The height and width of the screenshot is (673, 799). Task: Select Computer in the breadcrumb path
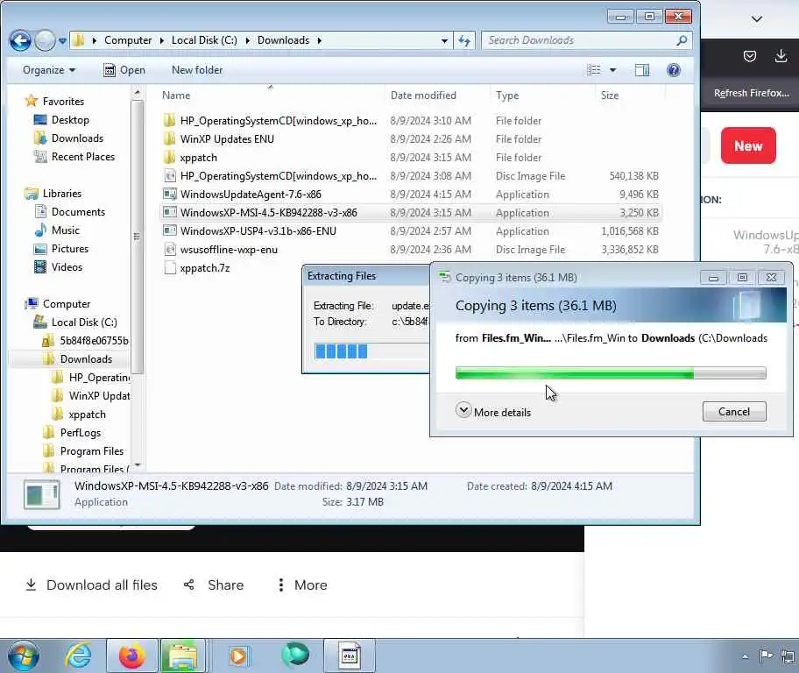128,40
